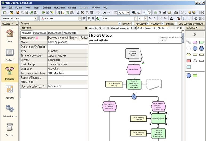Image resolution: width=206 pixels, height=141 pixels.
Task: Expand more symbols chevron in Symbols panel
Action: (195, 34)
